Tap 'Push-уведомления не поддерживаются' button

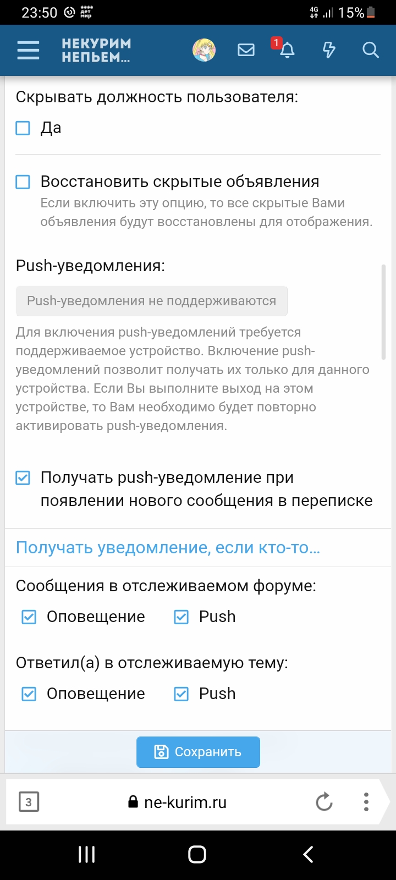pos(151,301)
